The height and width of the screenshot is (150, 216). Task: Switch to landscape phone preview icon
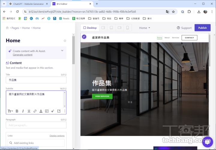point(119,28)
